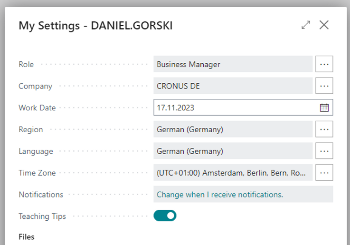The height and width of the screenshot is (245, 350).
Task: Open the Time Zone lookup ellipsis button
Action: pyautogui.click(x=324, y=173)
